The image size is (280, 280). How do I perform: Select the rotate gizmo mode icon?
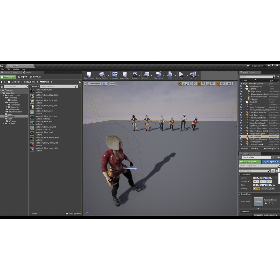pyautogui.click(x=184, y=83)
